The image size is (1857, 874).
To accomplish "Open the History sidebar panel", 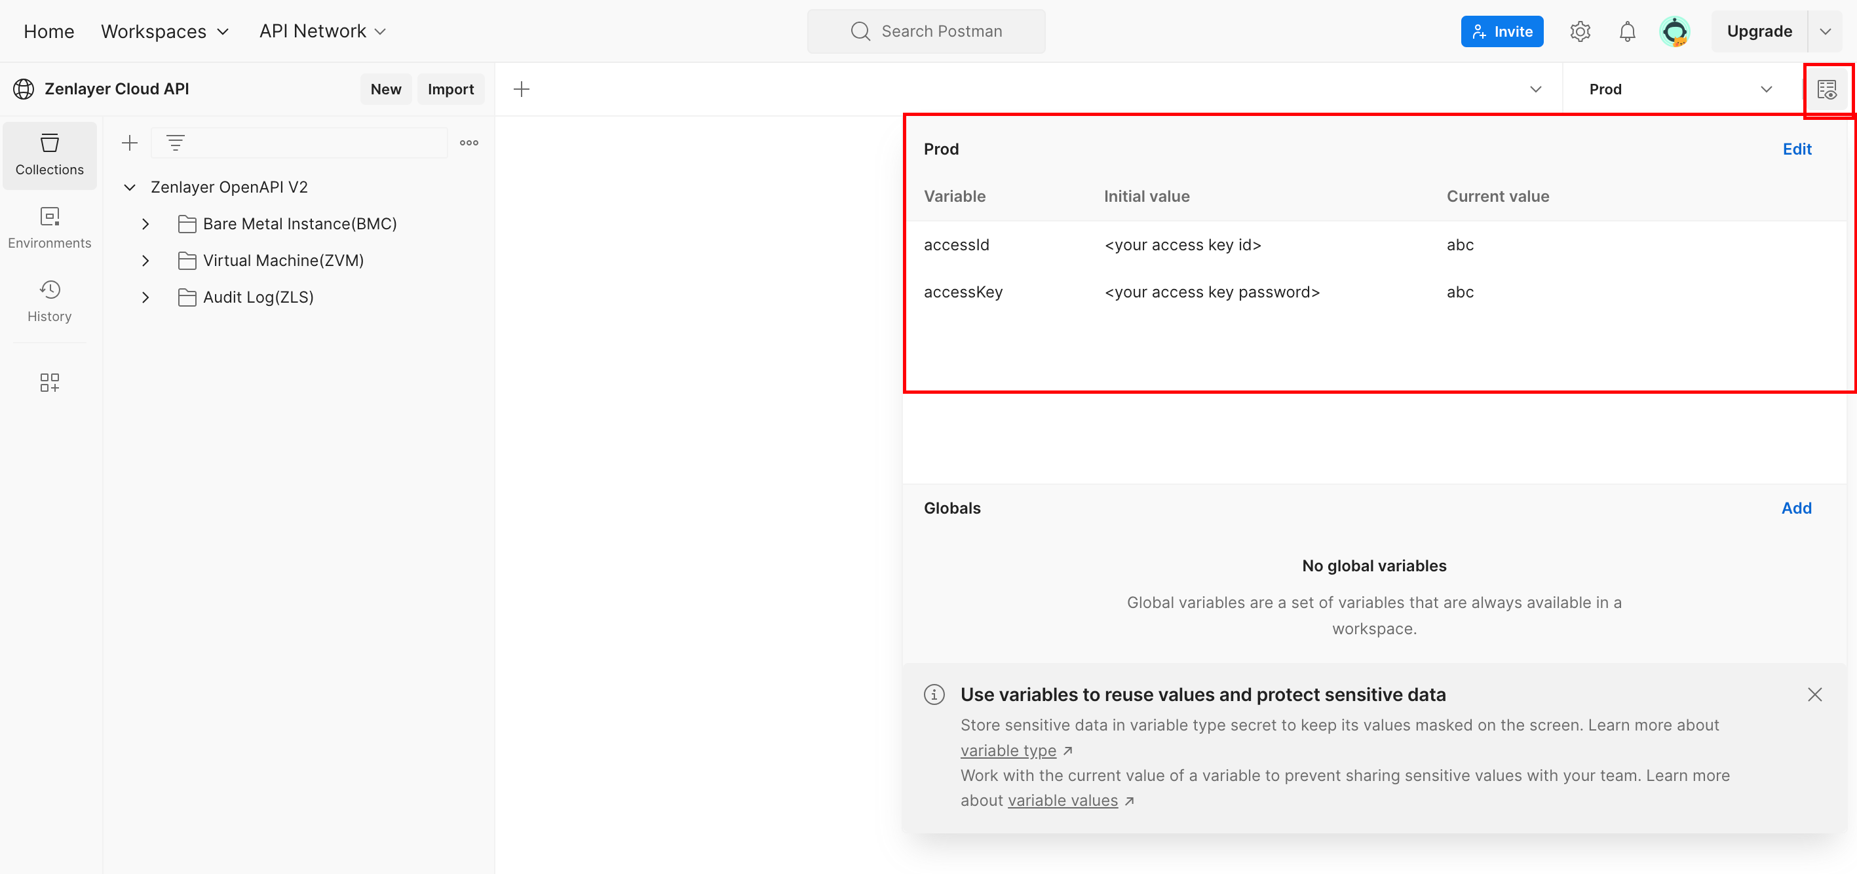I will [50, 302].
